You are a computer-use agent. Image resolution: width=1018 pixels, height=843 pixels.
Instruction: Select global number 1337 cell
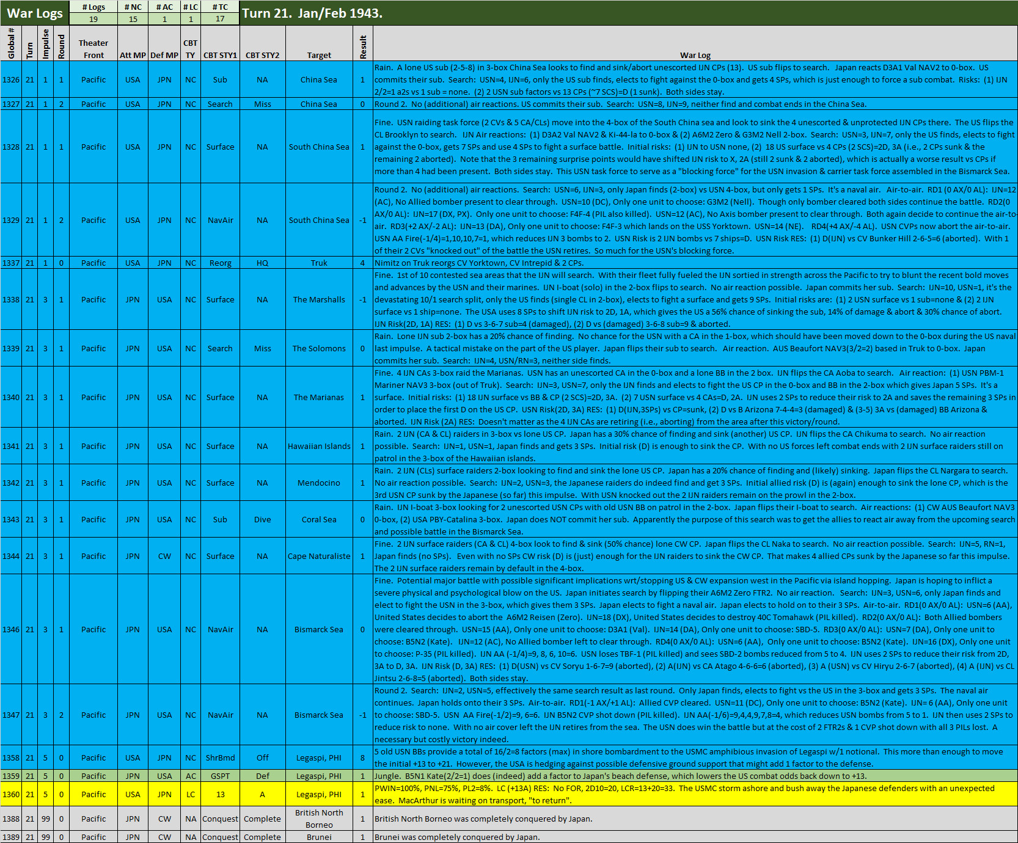[x=11, y=263]
